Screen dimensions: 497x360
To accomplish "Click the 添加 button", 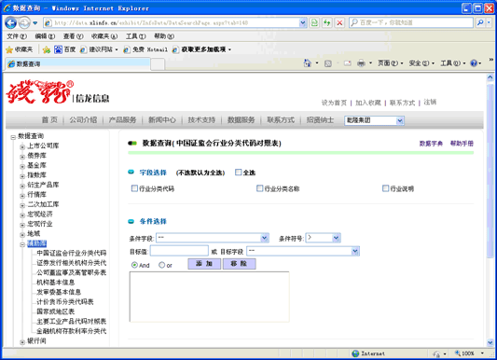I will click(x=204, y=264).
